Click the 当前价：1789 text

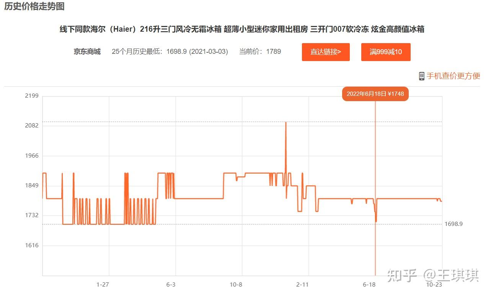(260, 52)
